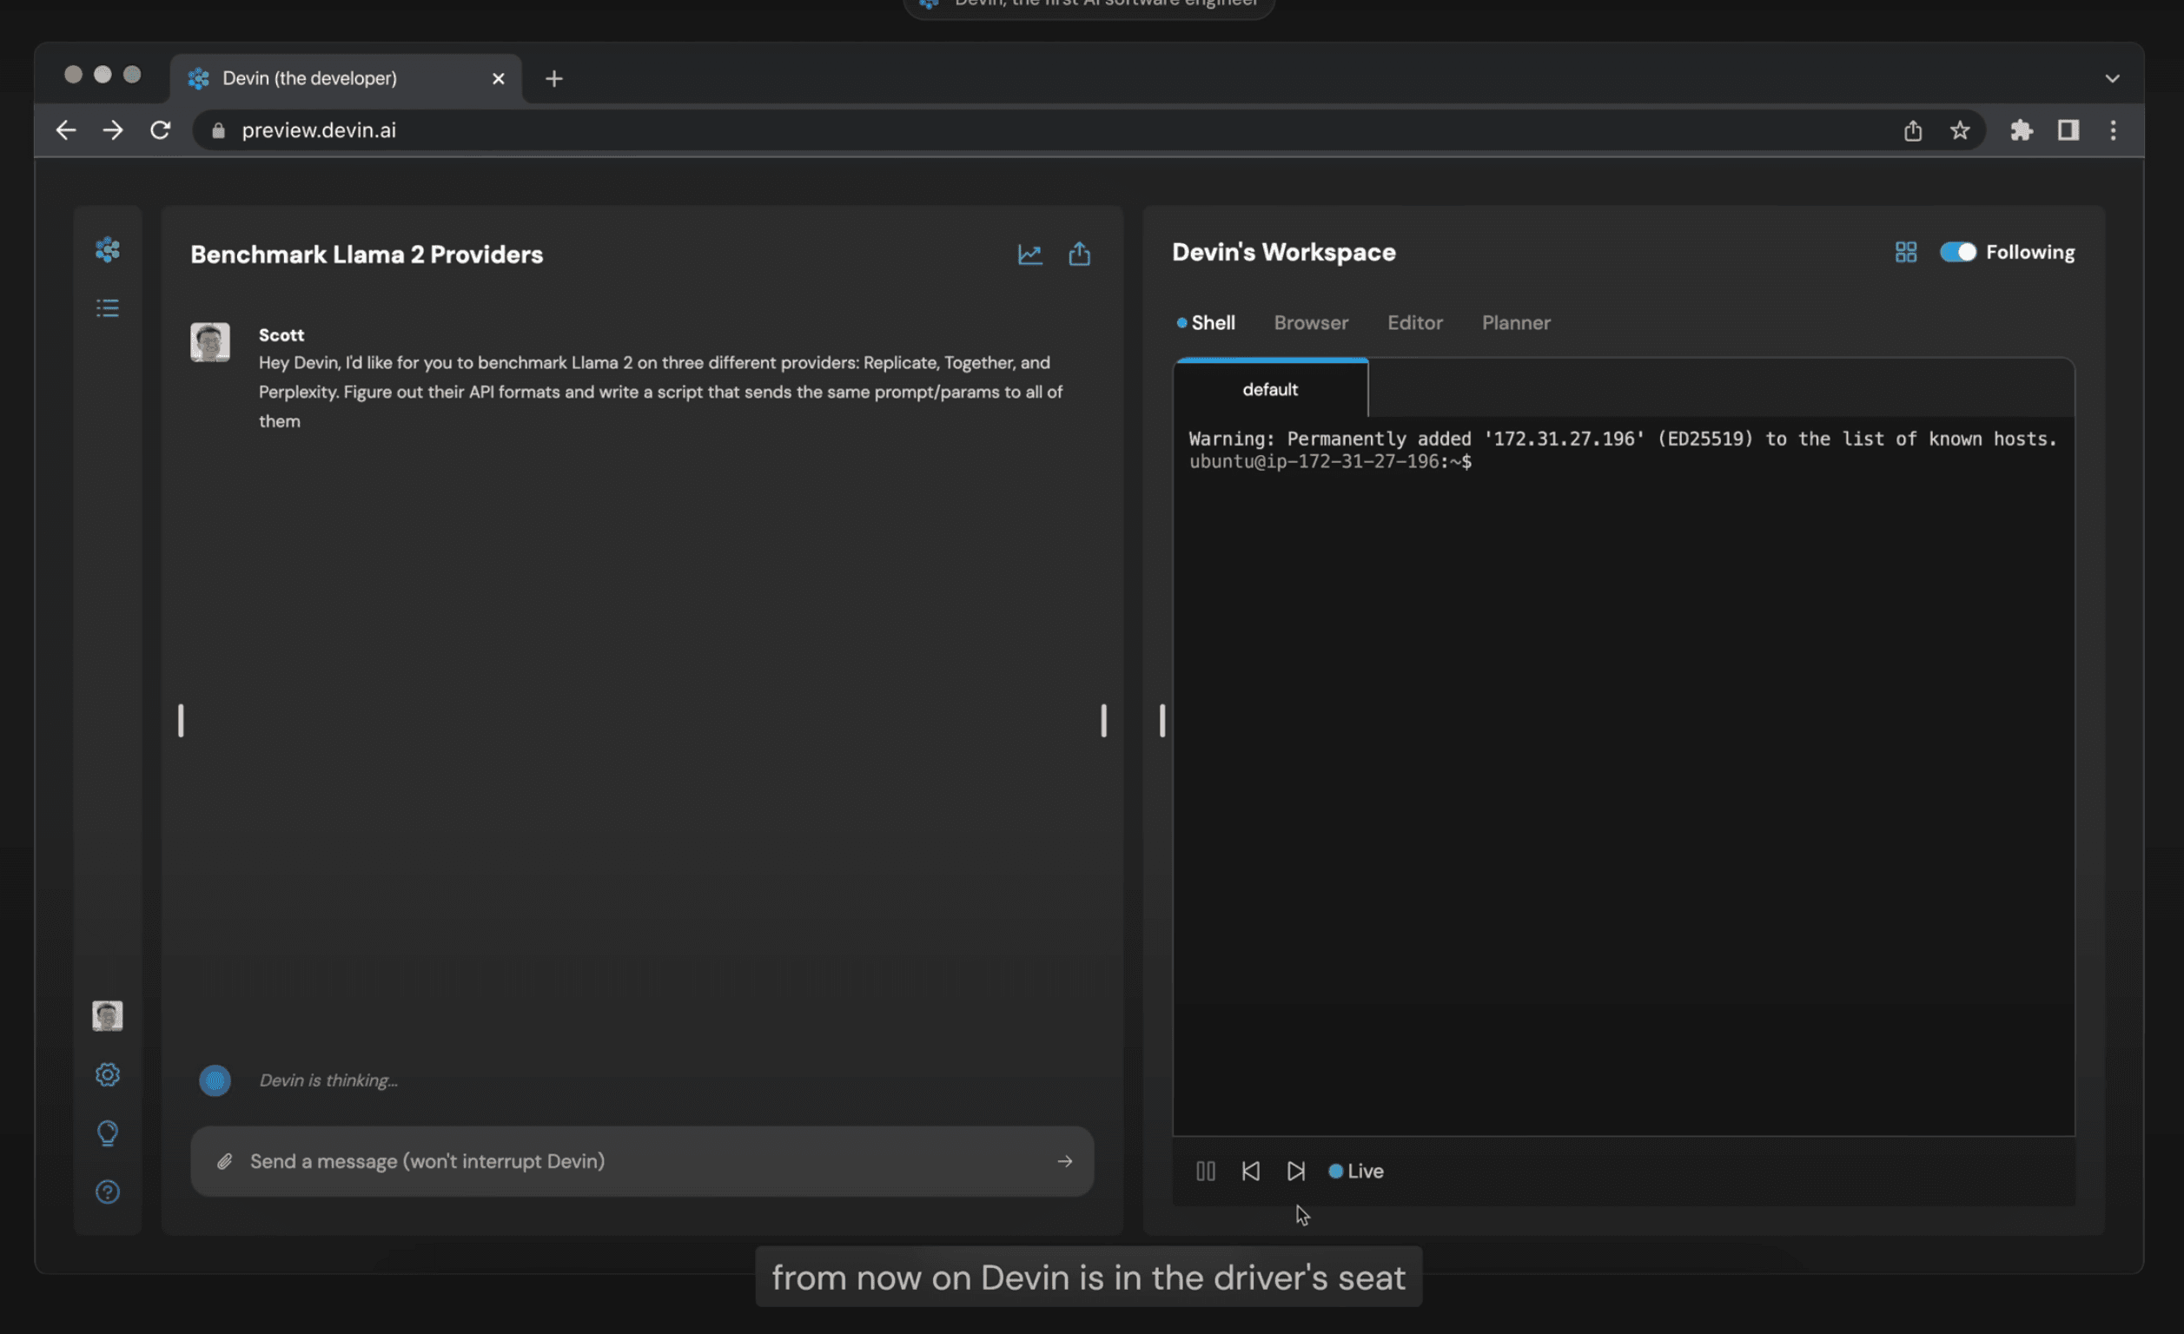
Task: Jump to Live in workspace
Action: 1356,1171
